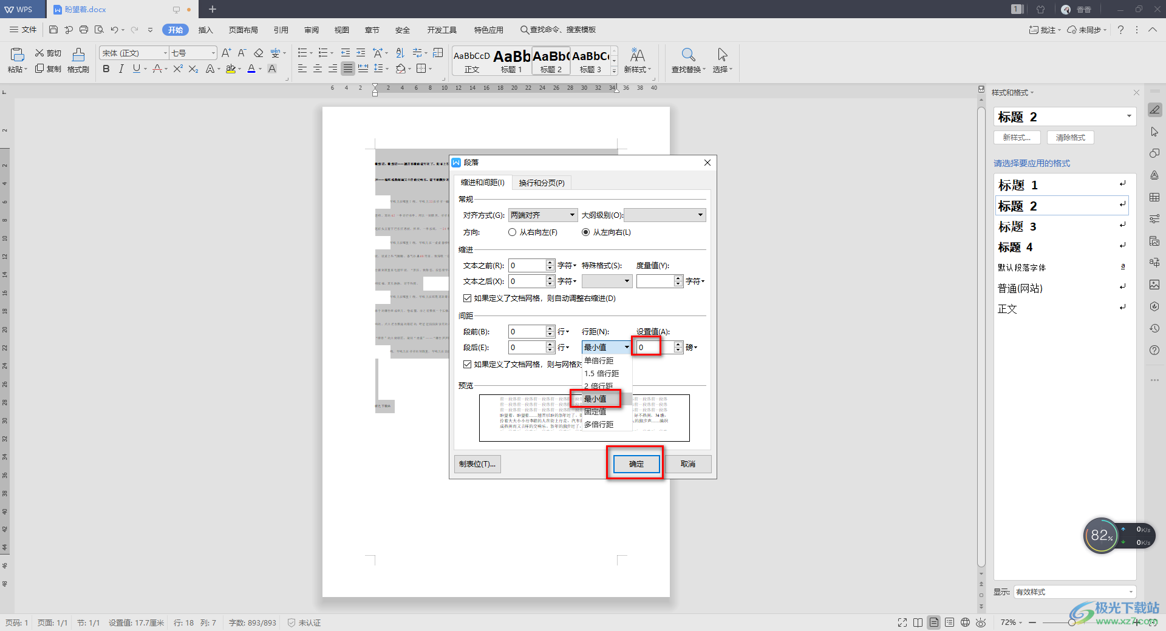The height and width of the screenshot is (631, 1166).
Task: Click the picture icon in right sidebar
Action: coord(1154,285)
